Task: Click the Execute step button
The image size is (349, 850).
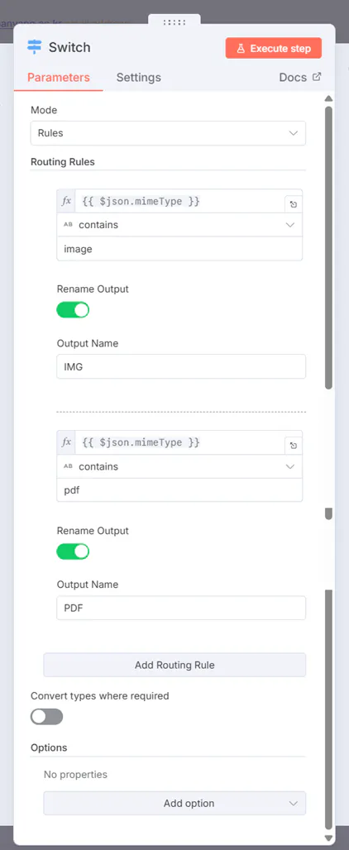Action: [274, 48]
